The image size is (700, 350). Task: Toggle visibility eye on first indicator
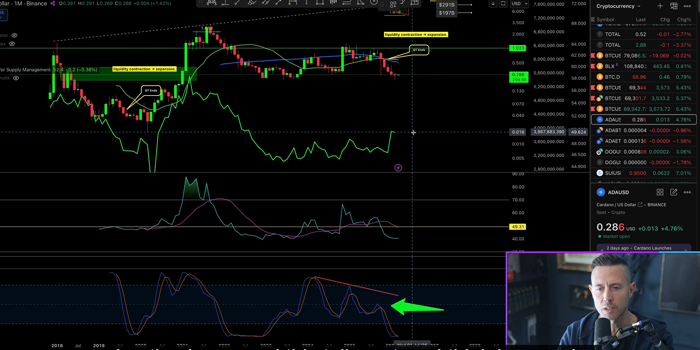coord(14,35)
